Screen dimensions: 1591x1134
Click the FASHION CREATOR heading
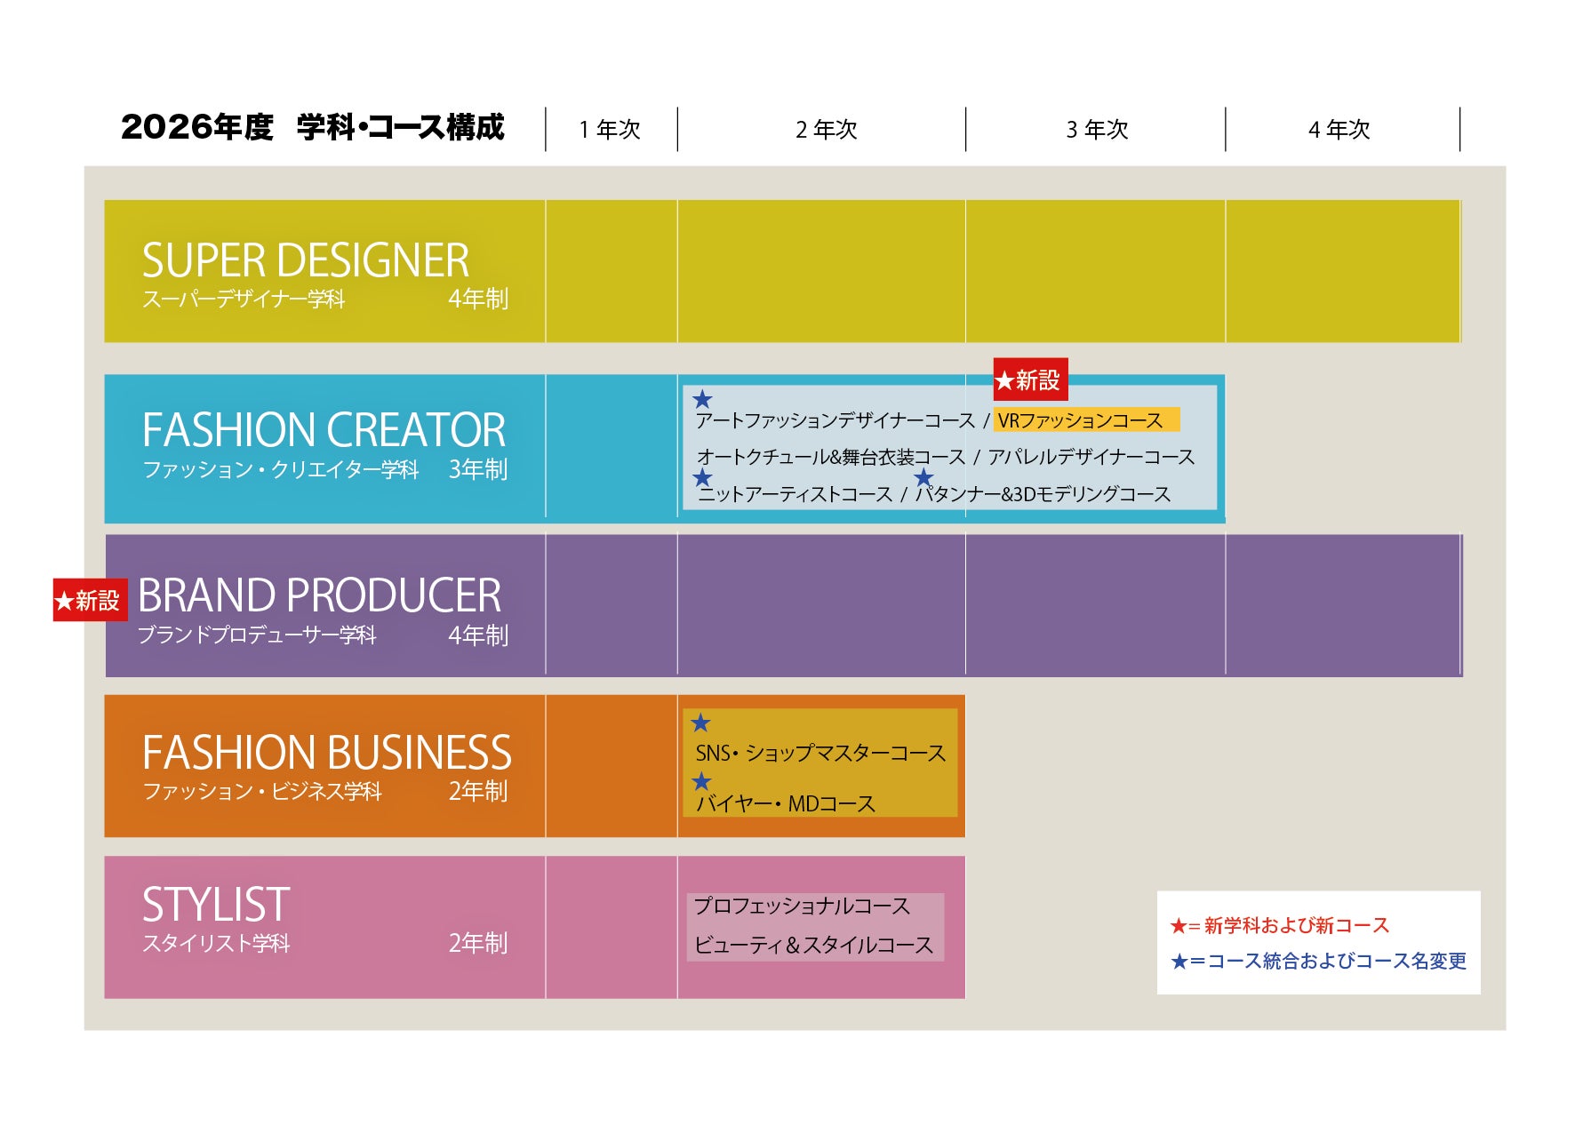click(x=324, y=430)
